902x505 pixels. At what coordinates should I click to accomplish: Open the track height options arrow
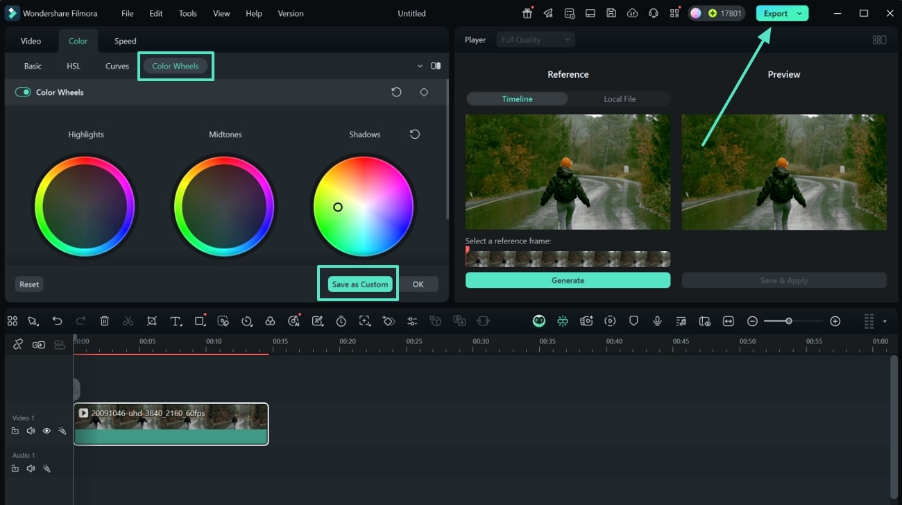[x=885, y=321]
